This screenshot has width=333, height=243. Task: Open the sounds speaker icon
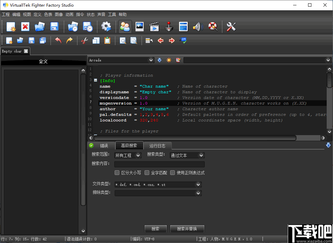[198, 27]
